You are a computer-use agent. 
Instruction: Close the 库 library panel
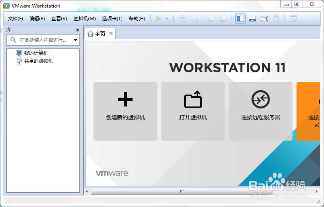pyautogui.click(x=78, y=30)
